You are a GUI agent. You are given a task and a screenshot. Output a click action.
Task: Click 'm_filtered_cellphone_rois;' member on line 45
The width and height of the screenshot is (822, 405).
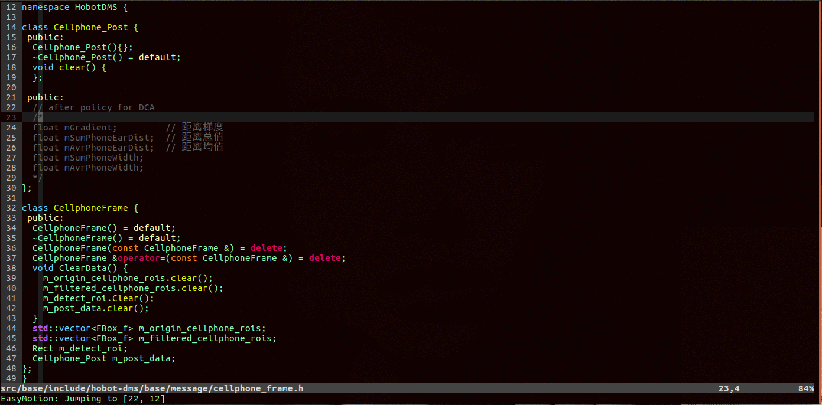click(x=207, y=339)
